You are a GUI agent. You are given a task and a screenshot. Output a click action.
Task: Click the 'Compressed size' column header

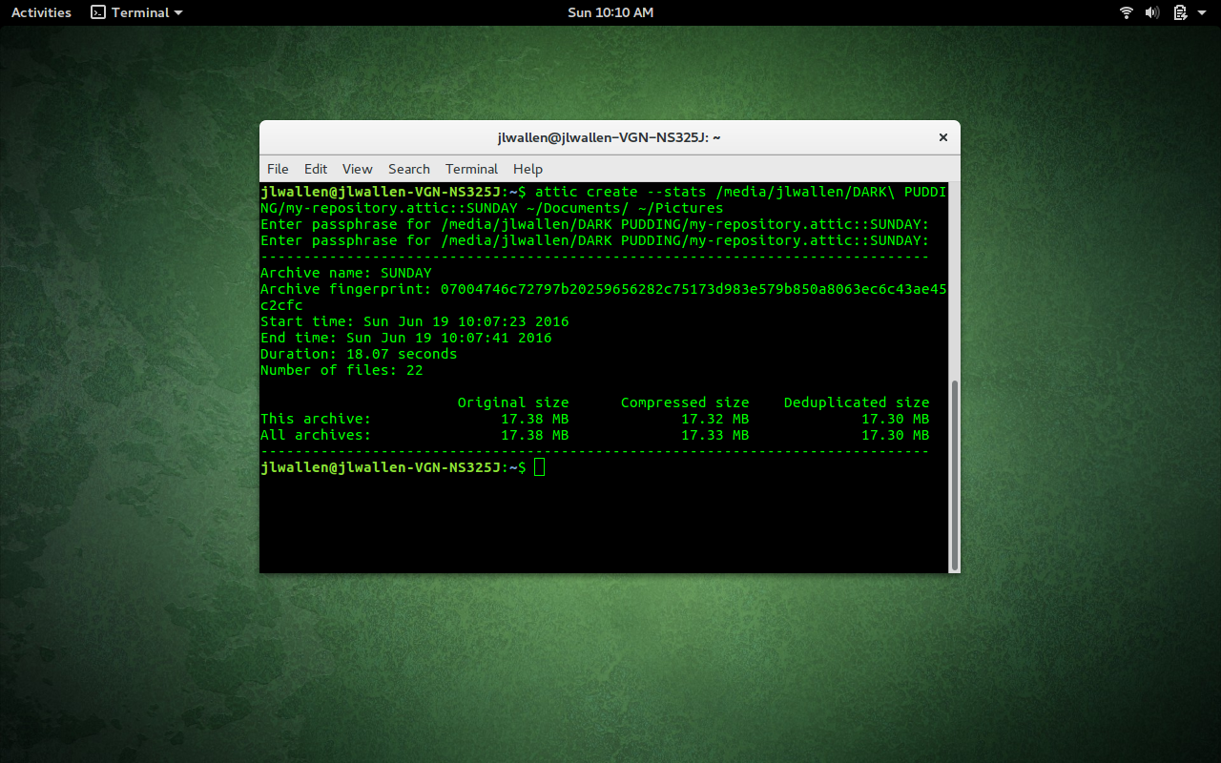[685, 402]
